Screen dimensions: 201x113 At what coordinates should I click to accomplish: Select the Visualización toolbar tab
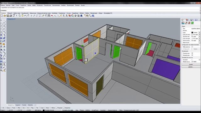[x=25, y=13]
